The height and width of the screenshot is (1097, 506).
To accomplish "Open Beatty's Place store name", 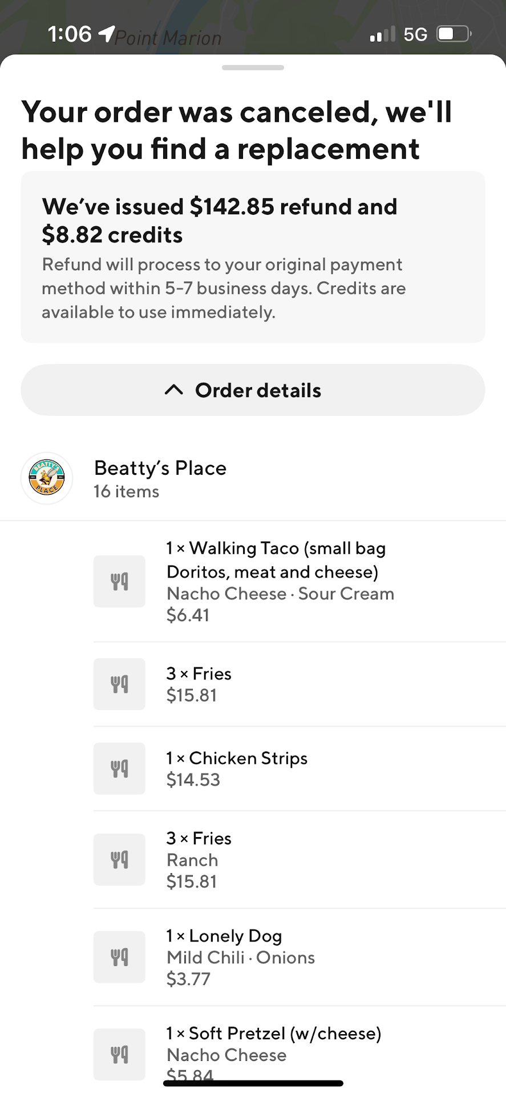I will click(160, 468).
